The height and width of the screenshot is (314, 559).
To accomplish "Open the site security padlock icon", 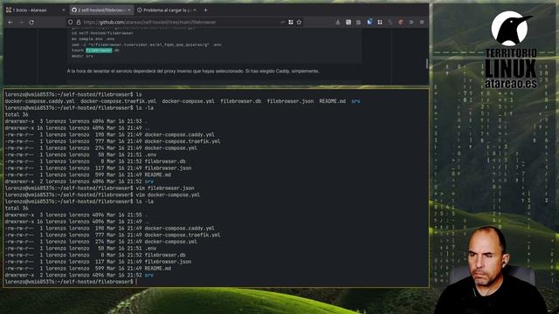I will [79, 22].
